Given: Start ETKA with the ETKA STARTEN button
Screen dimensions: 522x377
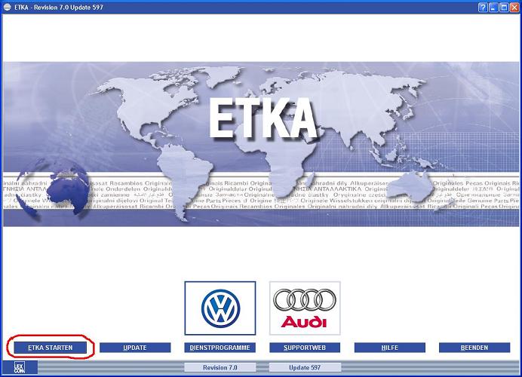Looking at the screenshot, I should coord(51,348).
